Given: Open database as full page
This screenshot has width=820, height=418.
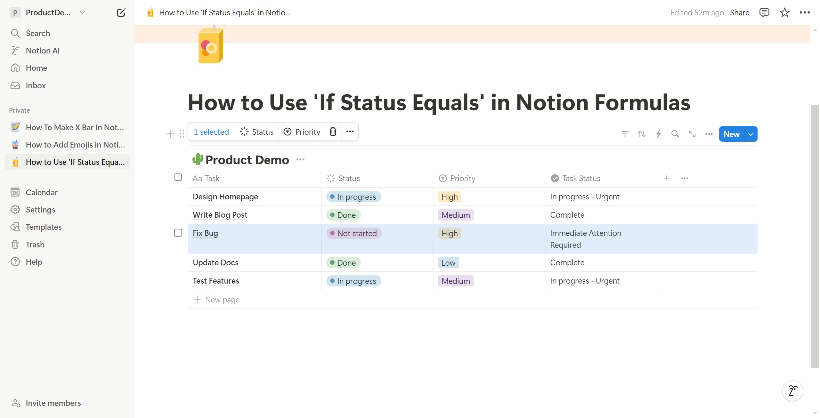Looking at the screenshot, I should pyautogui.click(x=692, y=134).
